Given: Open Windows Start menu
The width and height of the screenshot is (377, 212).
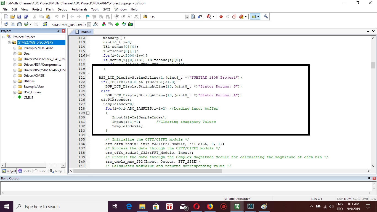Looking at the screenshot, I should tap(7, 206).
